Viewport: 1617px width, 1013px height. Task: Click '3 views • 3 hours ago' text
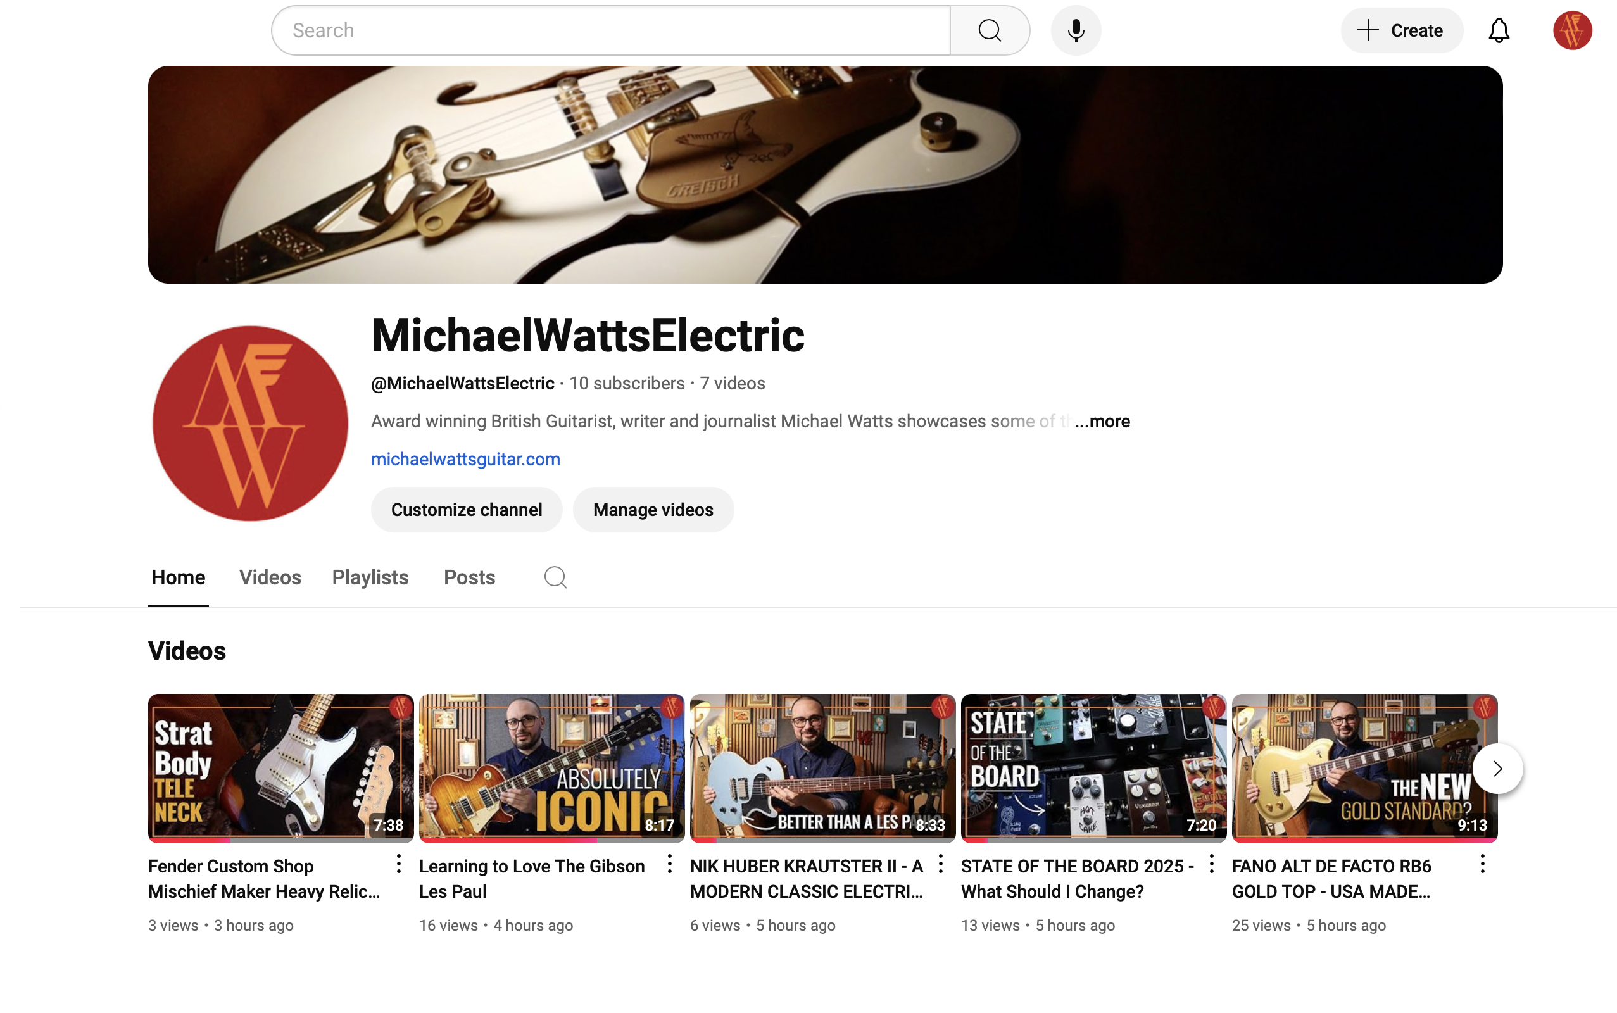pos(220,925)
